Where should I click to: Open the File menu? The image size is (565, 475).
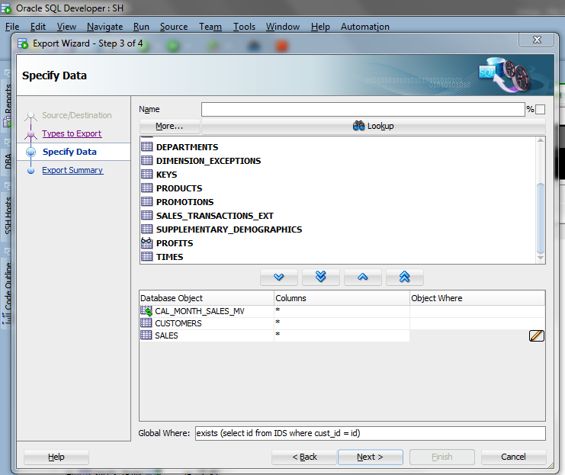point(12,27)
